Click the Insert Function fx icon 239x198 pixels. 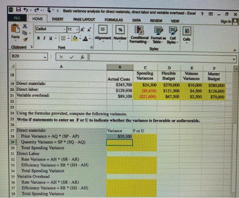[83, 57]
